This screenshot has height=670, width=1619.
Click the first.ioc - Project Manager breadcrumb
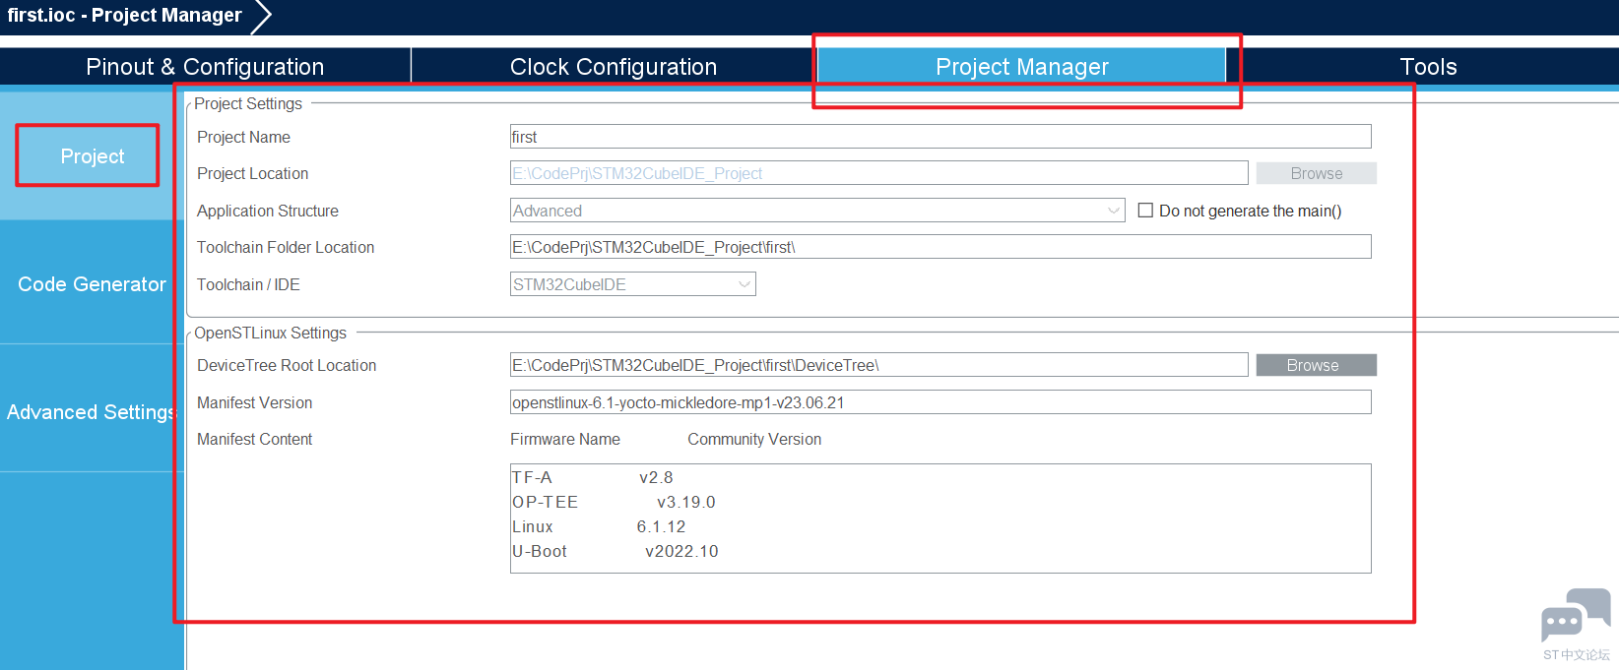[125, 15]
